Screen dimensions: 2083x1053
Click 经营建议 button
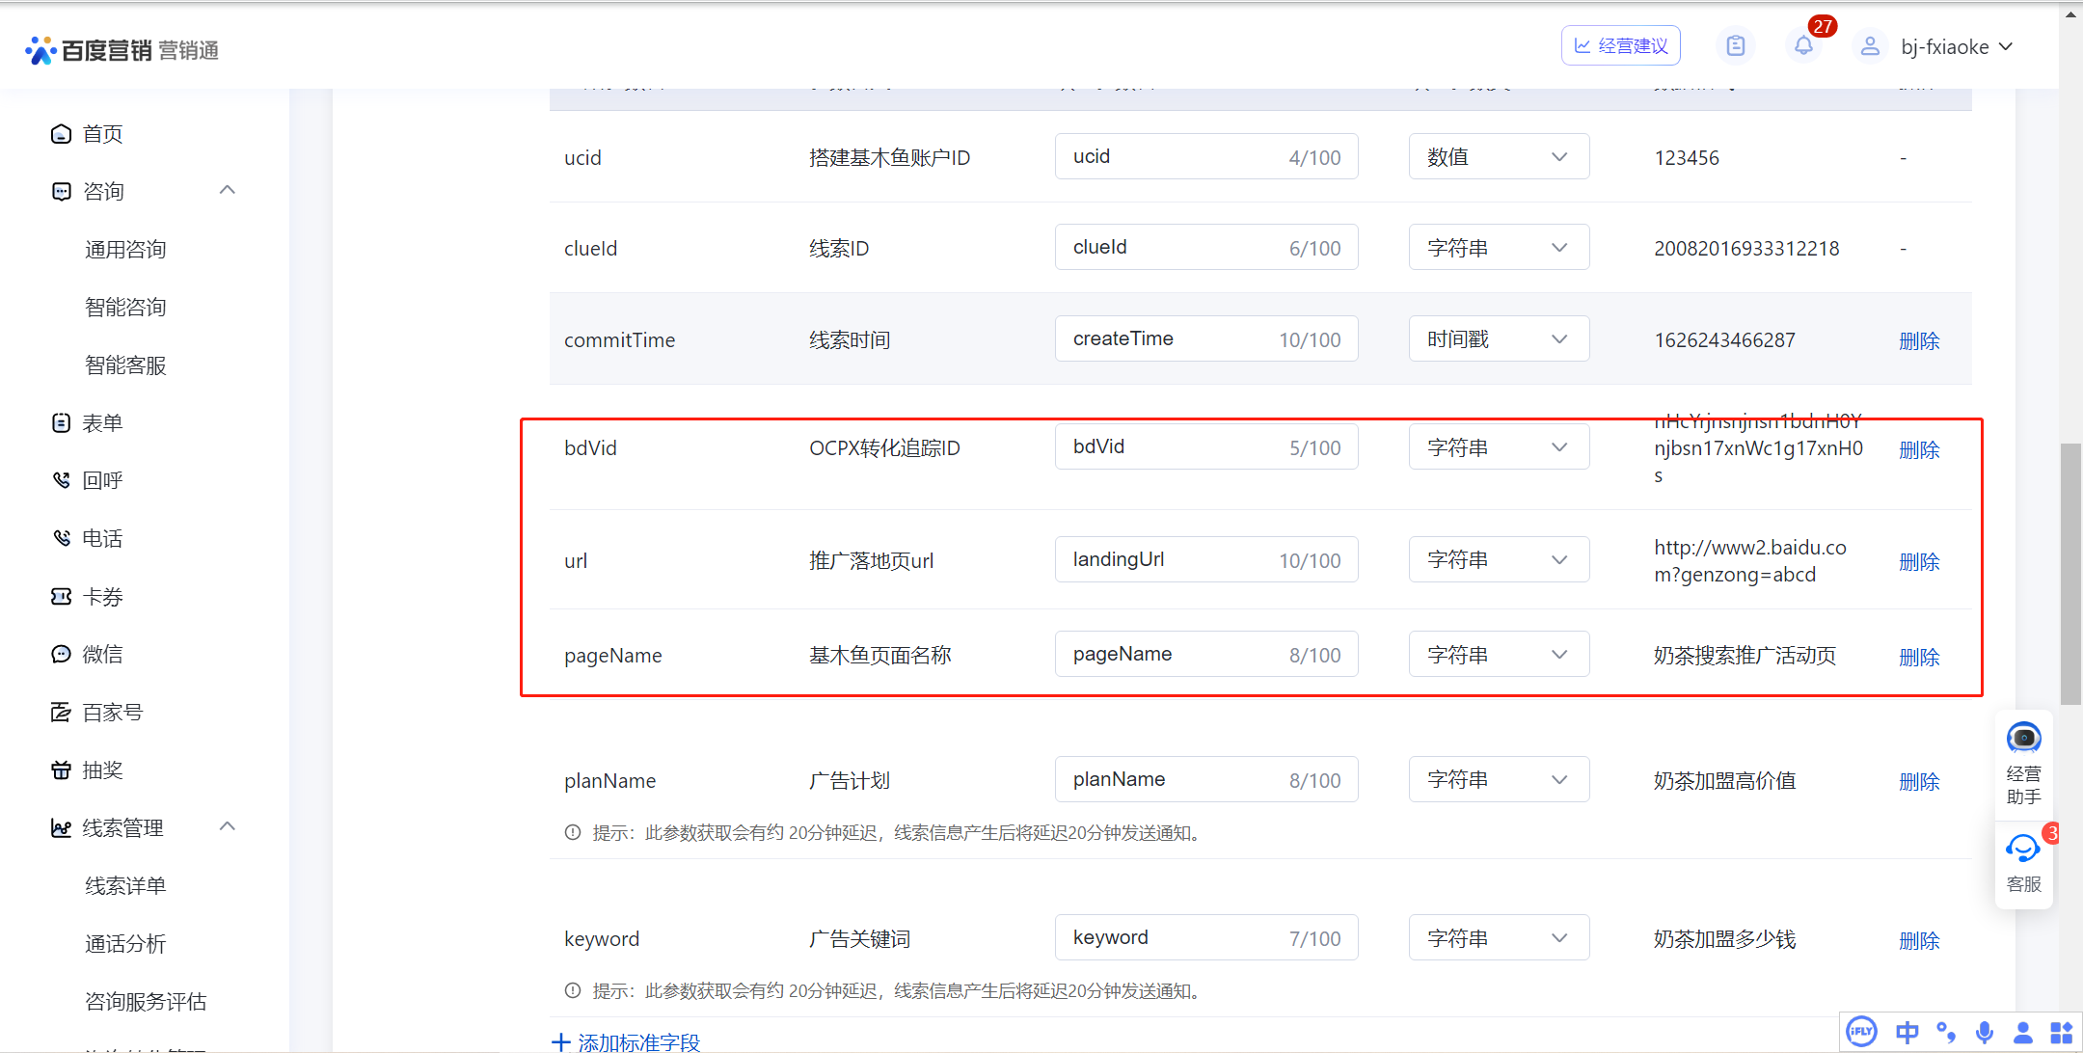click(x=1620, y=45)
